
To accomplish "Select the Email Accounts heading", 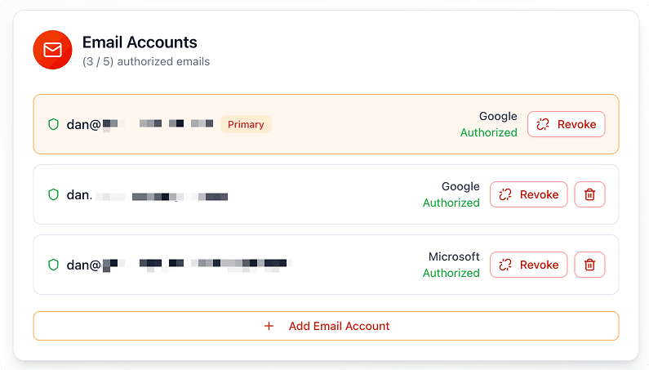I will tap(140, 42).
